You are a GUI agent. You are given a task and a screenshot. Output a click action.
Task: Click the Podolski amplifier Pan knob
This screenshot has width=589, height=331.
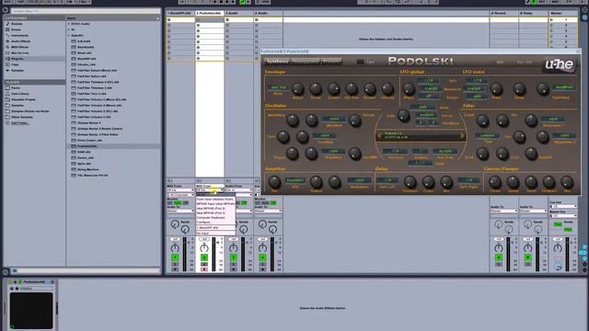(x=274, y=182)
